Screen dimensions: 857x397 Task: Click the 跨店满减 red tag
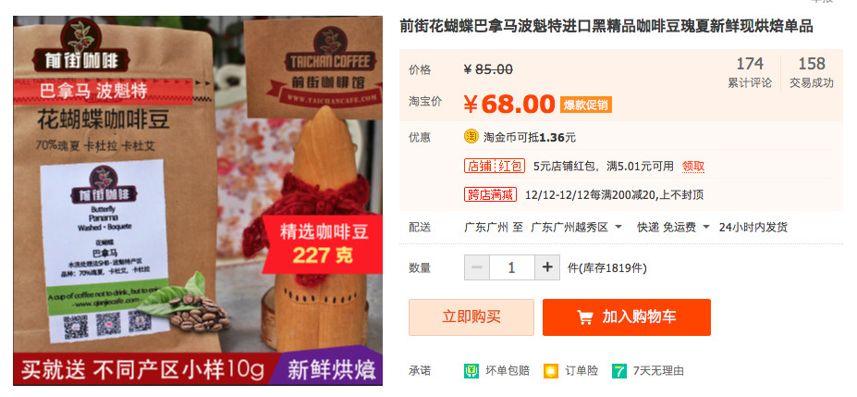pos(490,194)
